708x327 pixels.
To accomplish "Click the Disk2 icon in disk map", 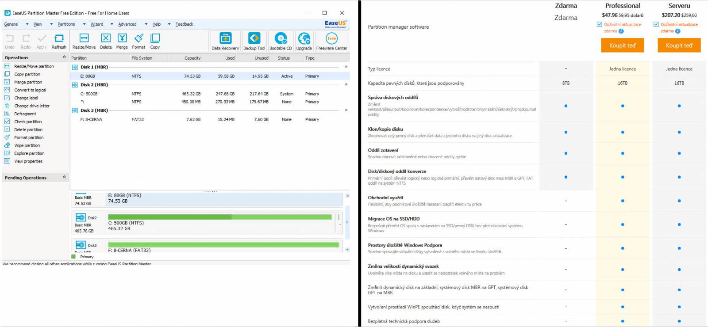I will click(81, 217).
